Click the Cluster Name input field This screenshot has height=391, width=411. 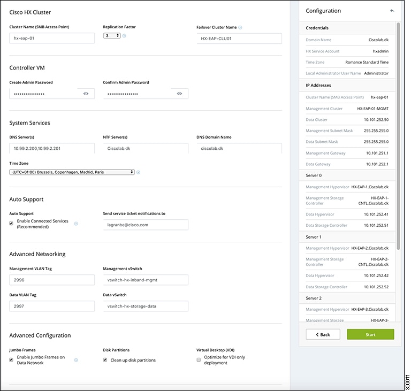point(52,39)
